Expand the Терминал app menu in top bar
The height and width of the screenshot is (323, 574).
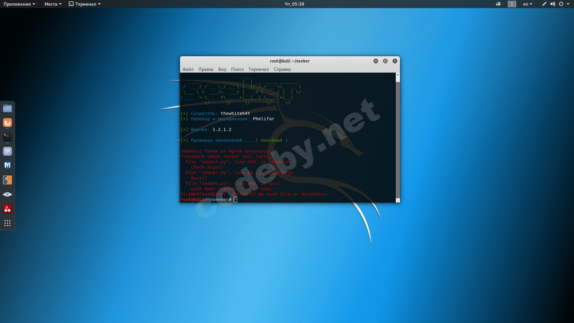click(x=85, y=4)
